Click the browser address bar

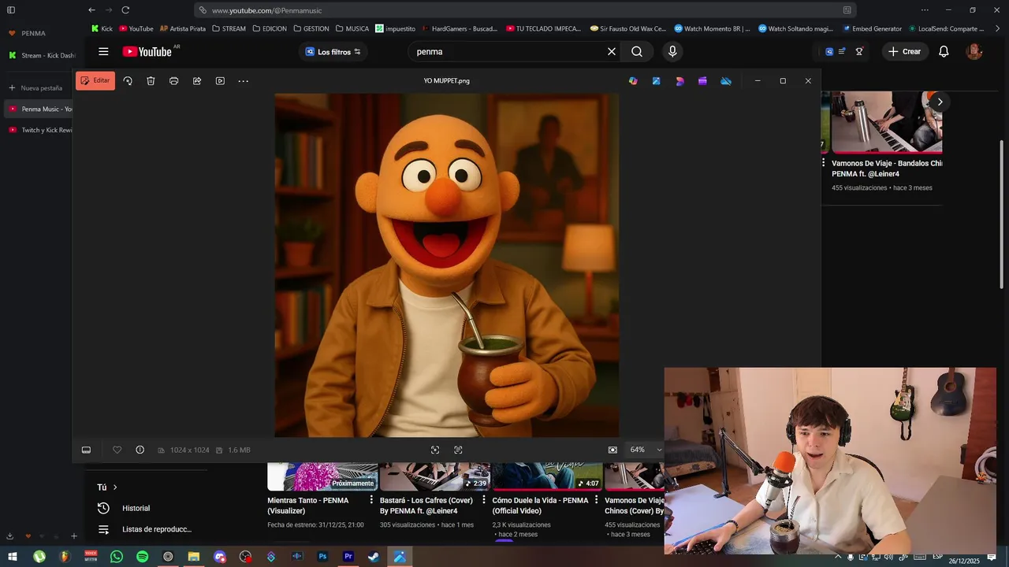(525, 10)
